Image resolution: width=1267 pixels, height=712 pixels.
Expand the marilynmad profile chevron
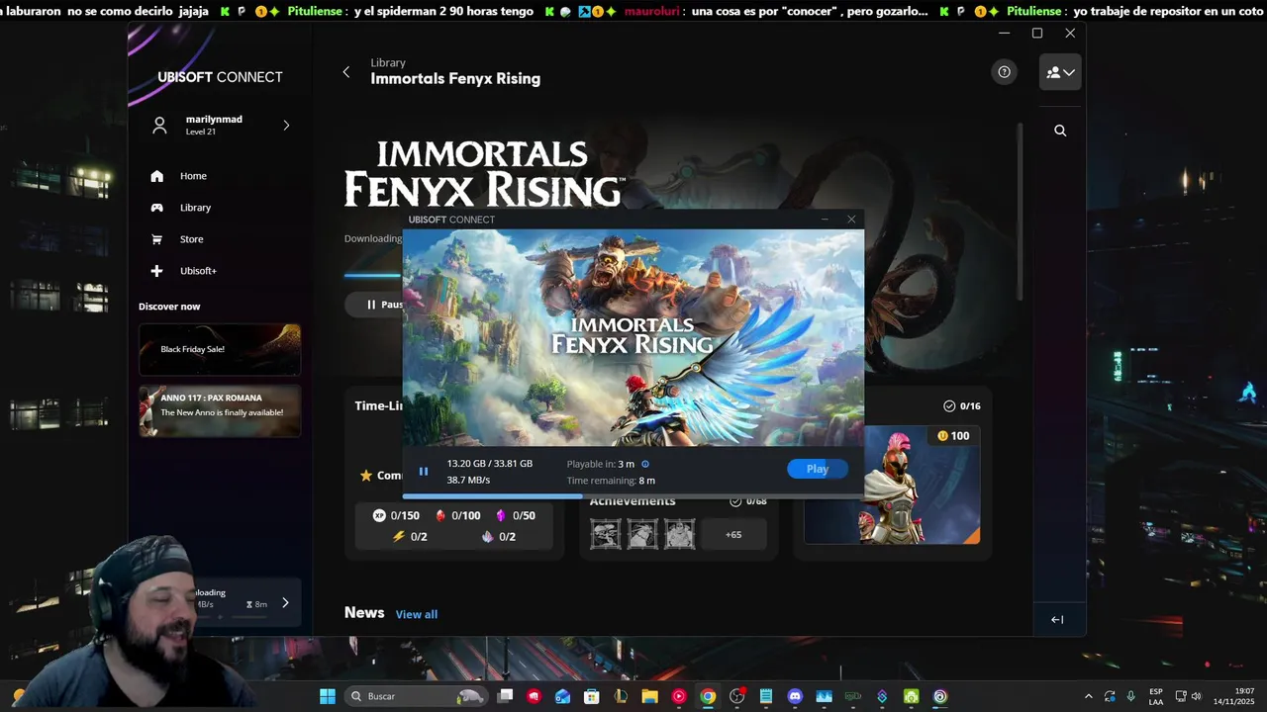[x=286, y=125]
